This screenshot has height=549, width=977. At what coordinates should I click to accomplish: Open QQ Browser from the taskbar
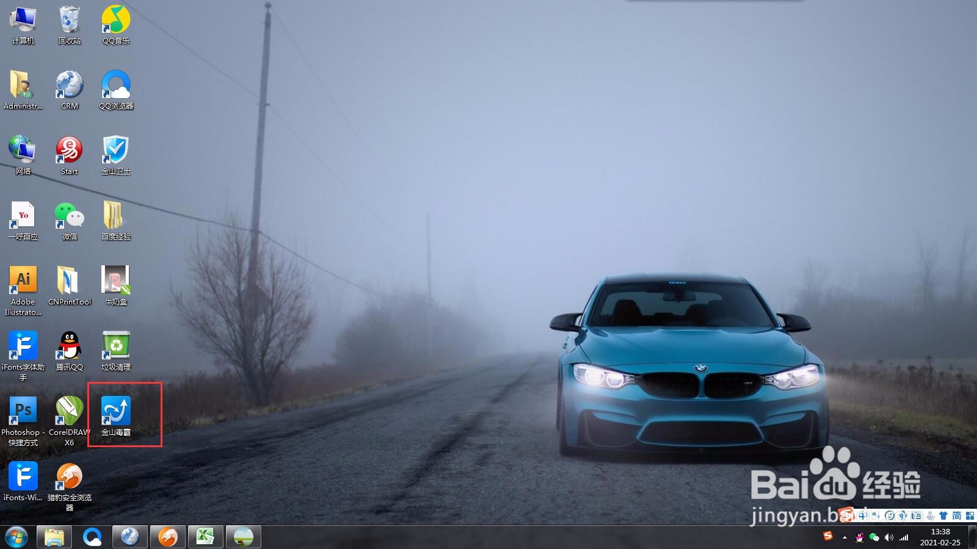point(92,537)
